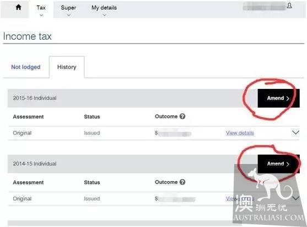Click the 2014-15 Individual header bar
307x227 pixels.
click(132, 164)
